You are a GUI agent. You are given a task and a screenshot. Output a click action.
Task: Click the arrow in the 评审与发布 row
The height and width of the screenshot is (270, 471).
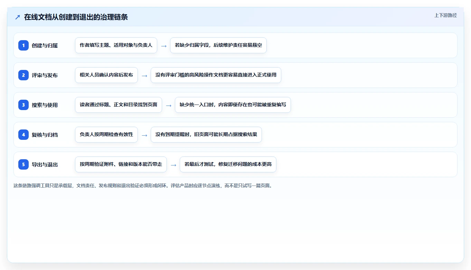144,75
